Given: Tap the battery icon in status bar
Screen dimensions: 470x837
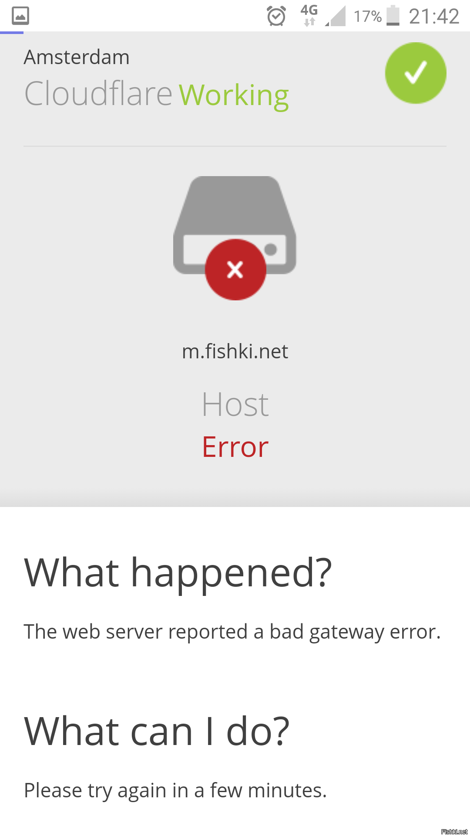Looking at the screenshot, I should [x=393, y=16].
